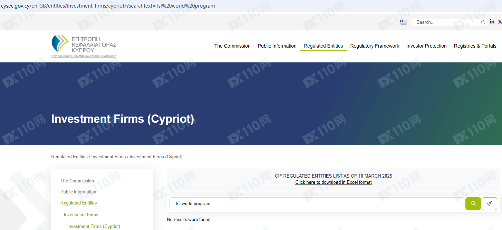Viewport: 502px width, 230px height.
Task: Click 'Click here to download in Excel format'
Action: click(333, 182)
